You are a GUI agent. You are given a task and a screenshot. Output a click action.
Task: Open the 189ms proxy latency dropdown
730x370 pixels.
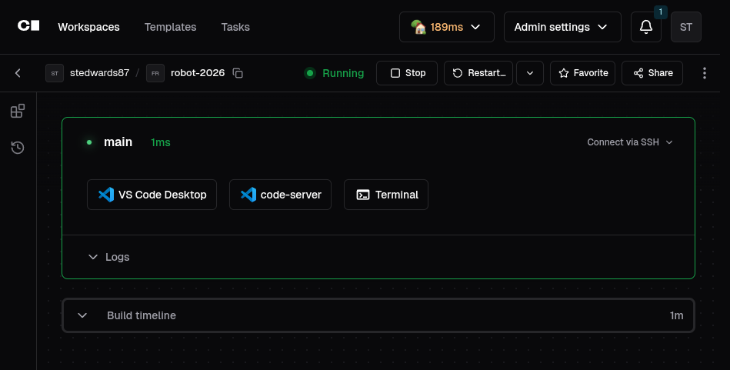coord(446,27)
